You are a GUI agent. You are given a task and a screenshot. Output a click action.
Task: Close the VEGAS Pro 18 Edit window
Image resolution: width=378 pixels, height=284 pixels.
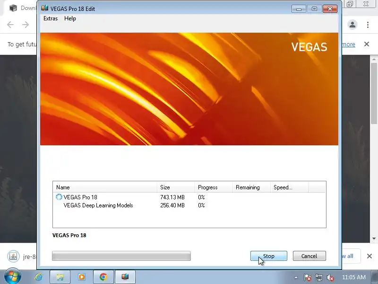[330, 9]
